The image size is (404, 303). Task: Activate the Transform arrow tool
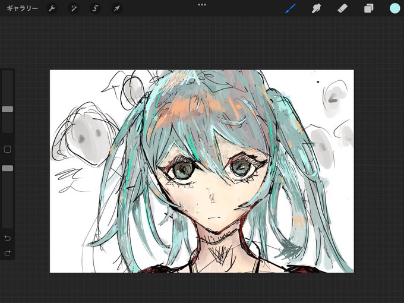116,8
